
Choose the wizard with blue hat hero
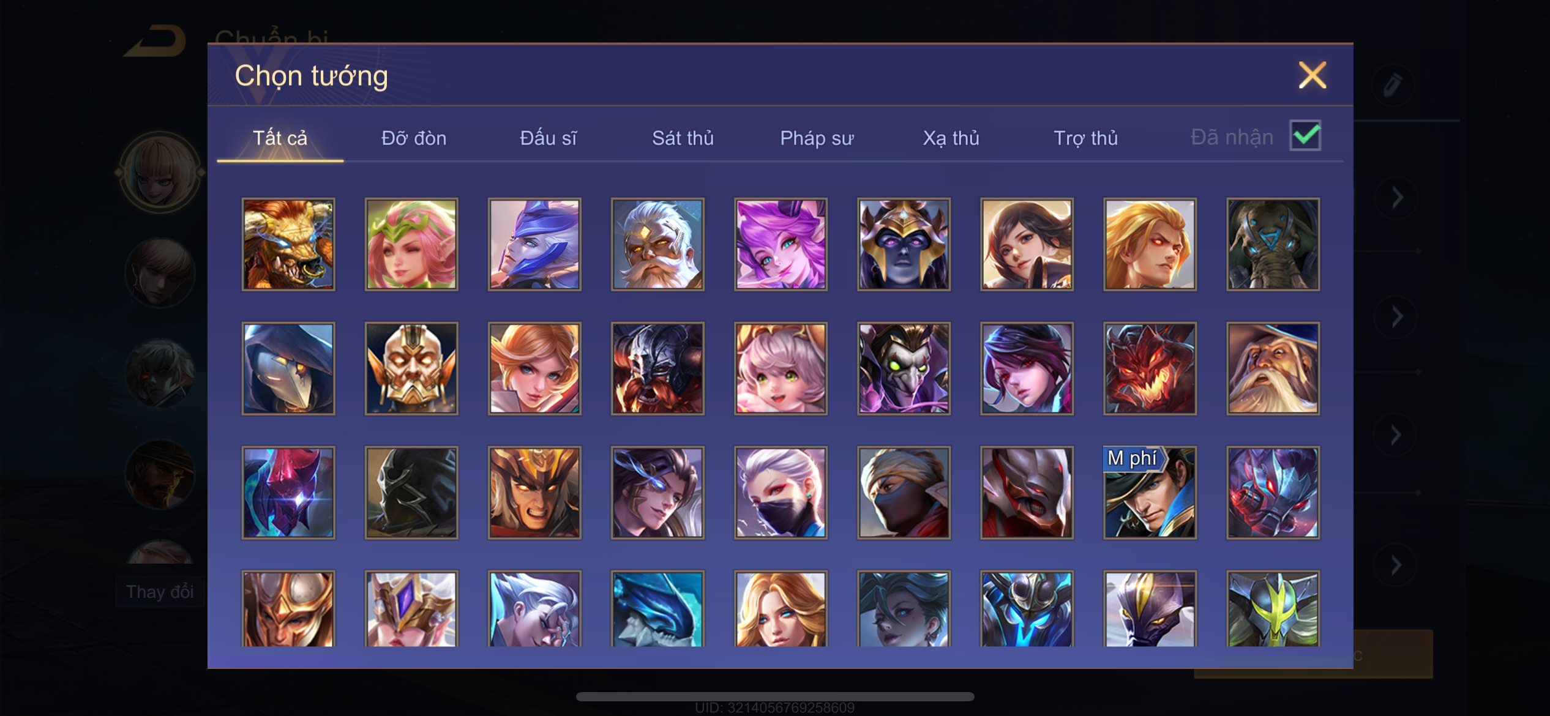[1273, 368]
